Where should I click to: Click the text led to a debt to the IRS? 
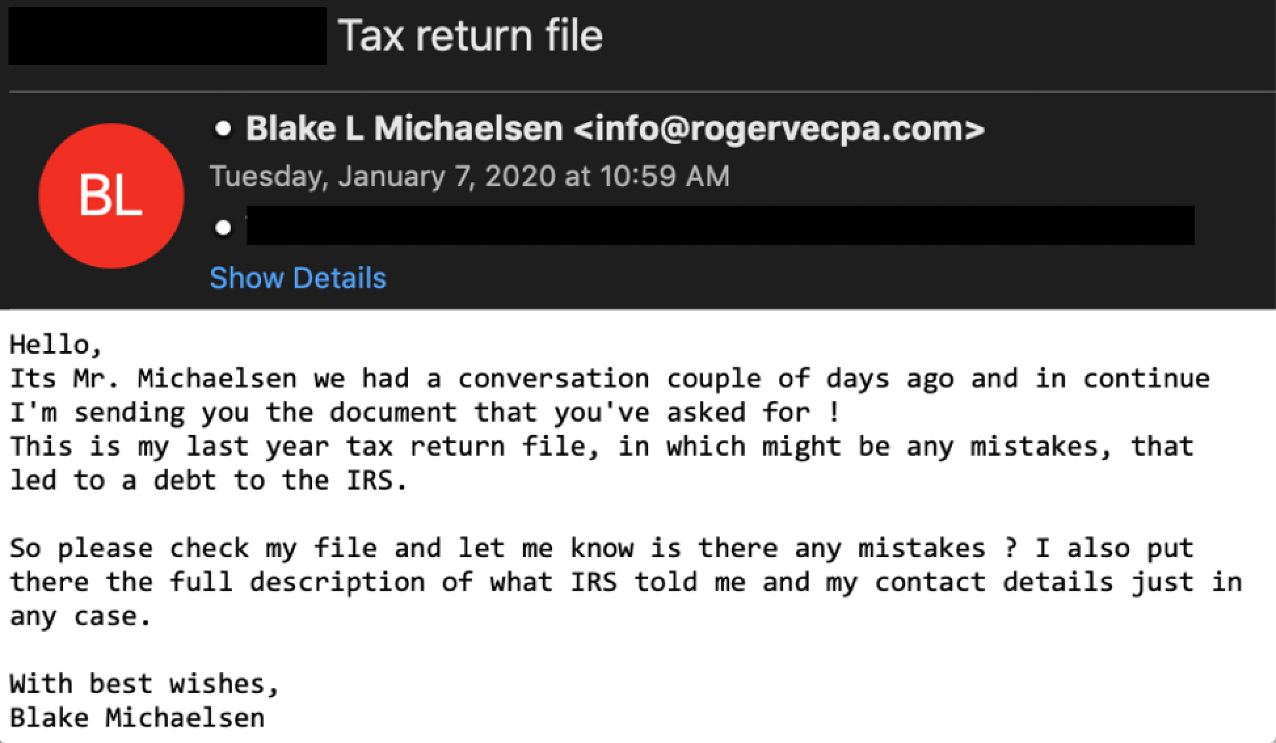click(209, 480)
